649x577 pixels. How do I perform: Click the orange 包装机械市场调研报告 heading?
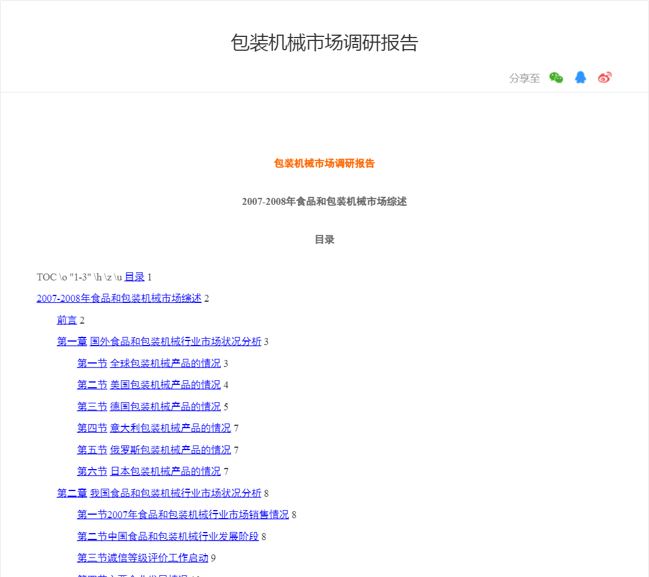pos(324,163)
